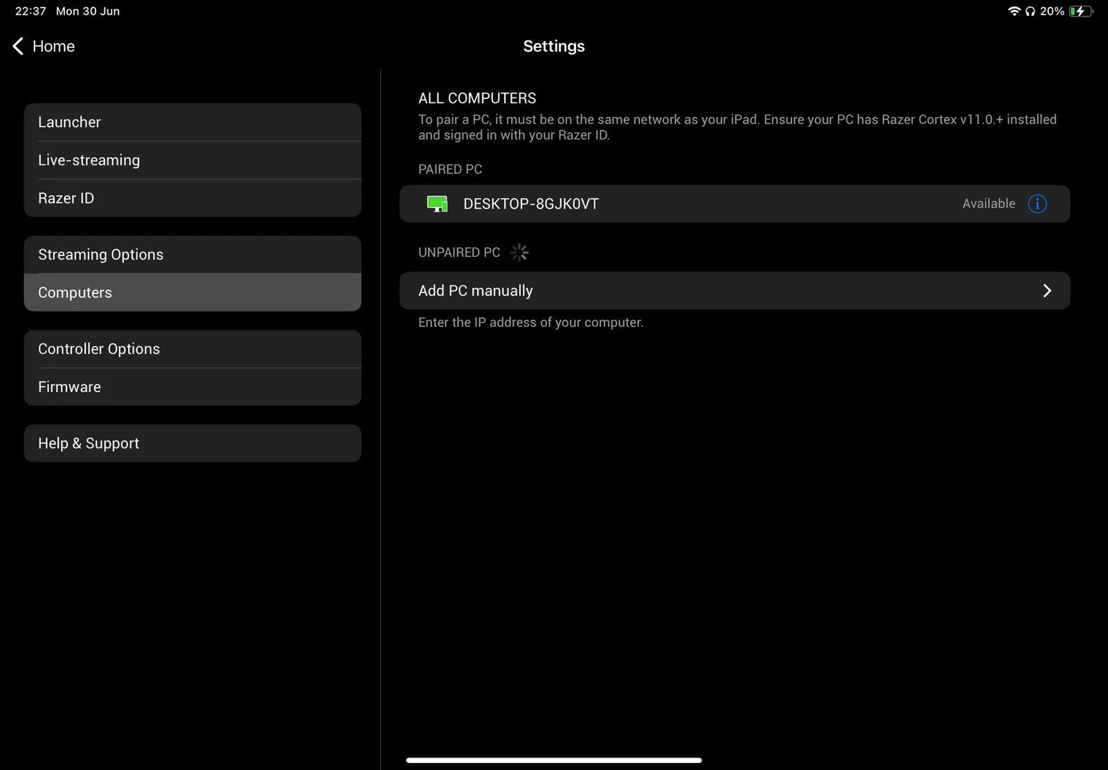Image resolution: width=1108 pixels, height=770 pixels.
Task: Select the DESKTOP-8GJK0VT computer name
Action: tap(530, 204)
